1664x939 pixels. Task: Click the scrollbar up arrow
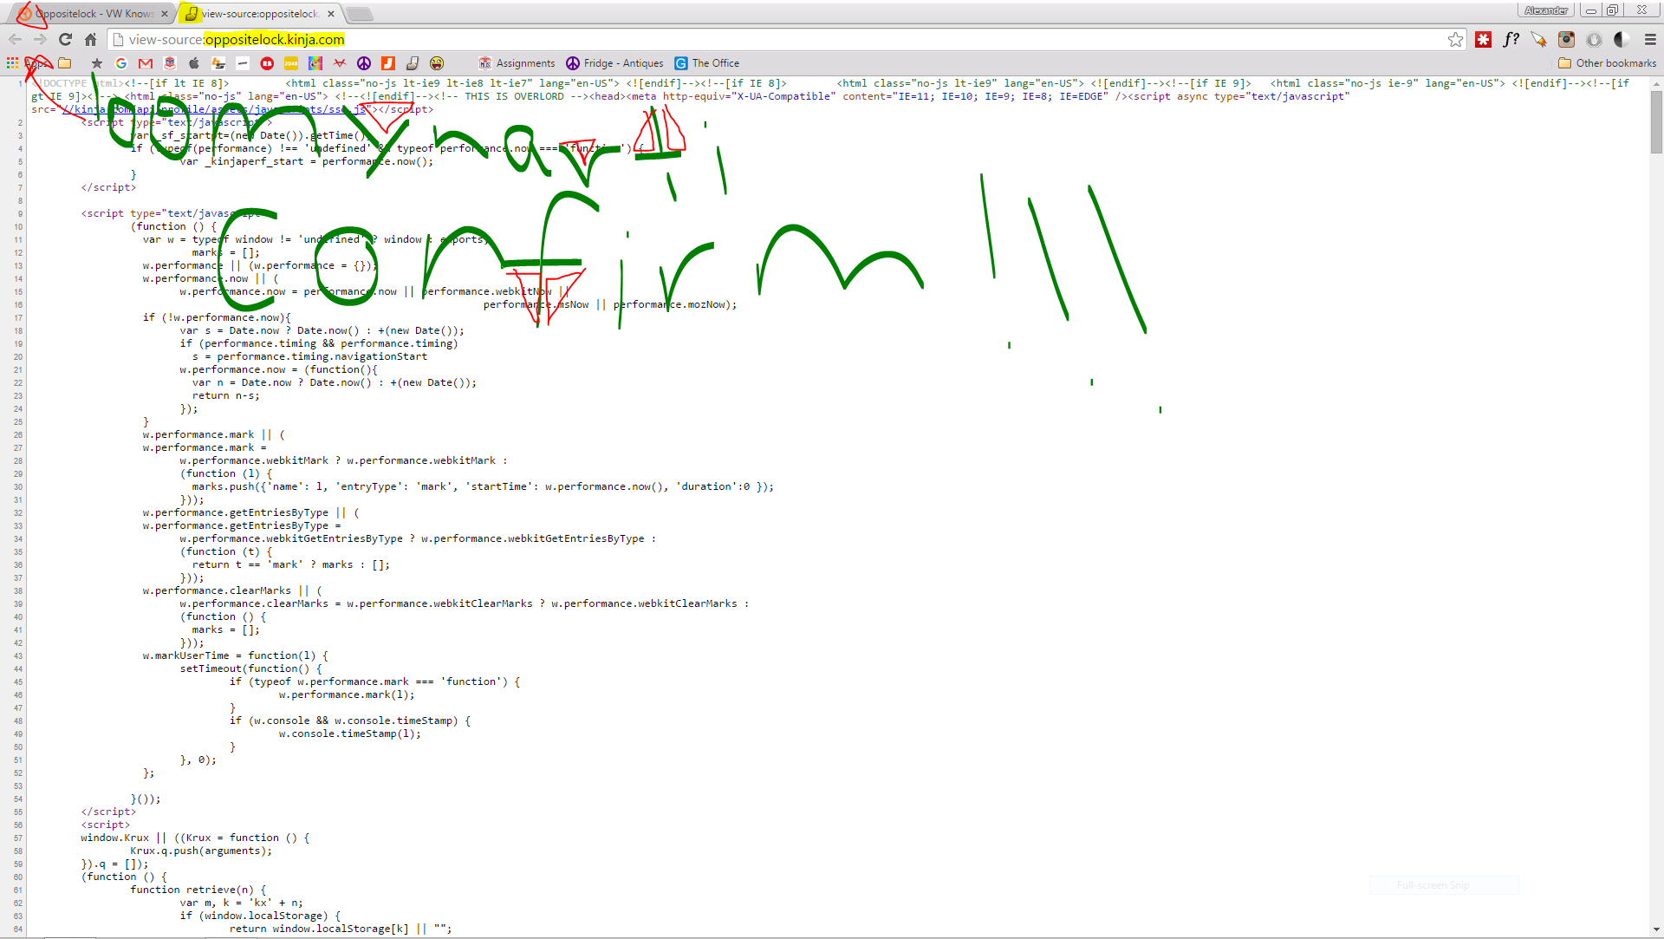1656,84
